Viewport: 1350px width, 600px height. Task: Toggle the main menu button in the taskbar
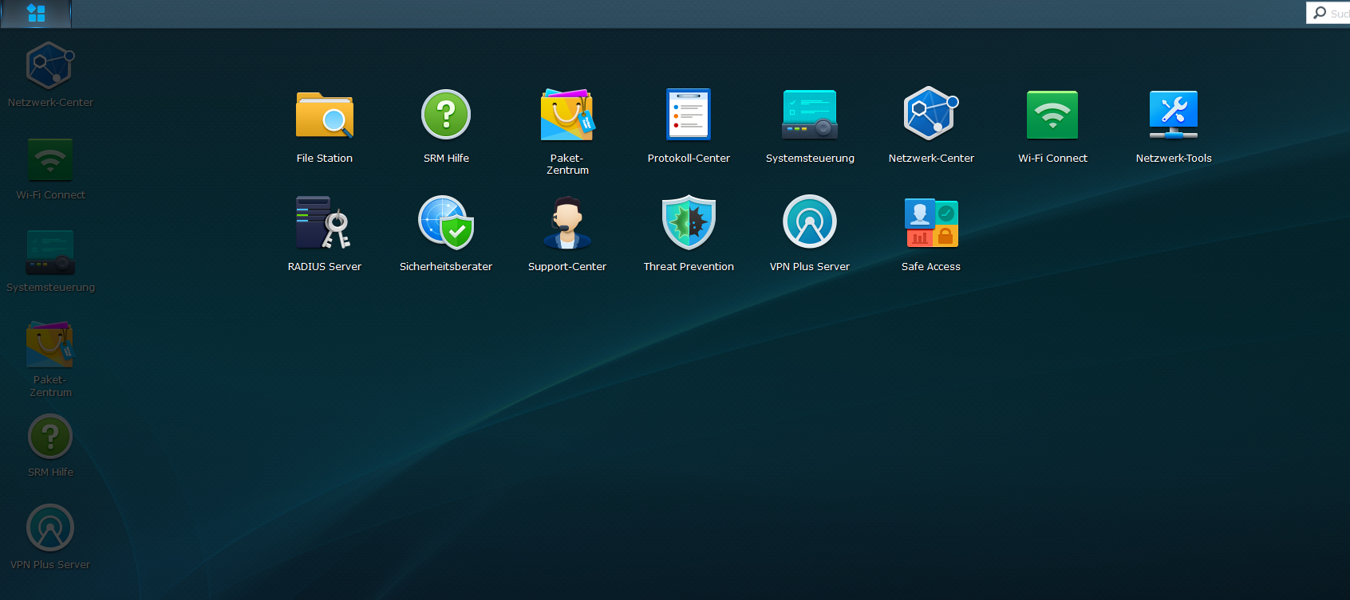[x=36, y=14]
